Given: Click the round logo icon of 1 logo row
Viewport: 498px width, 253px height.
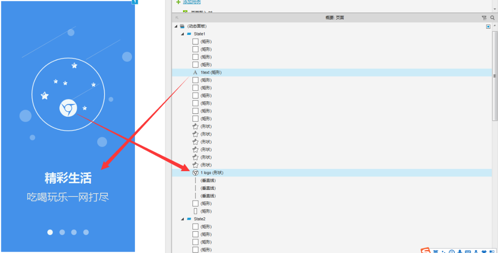Looking at the screenshot, I should click(195, 172).
